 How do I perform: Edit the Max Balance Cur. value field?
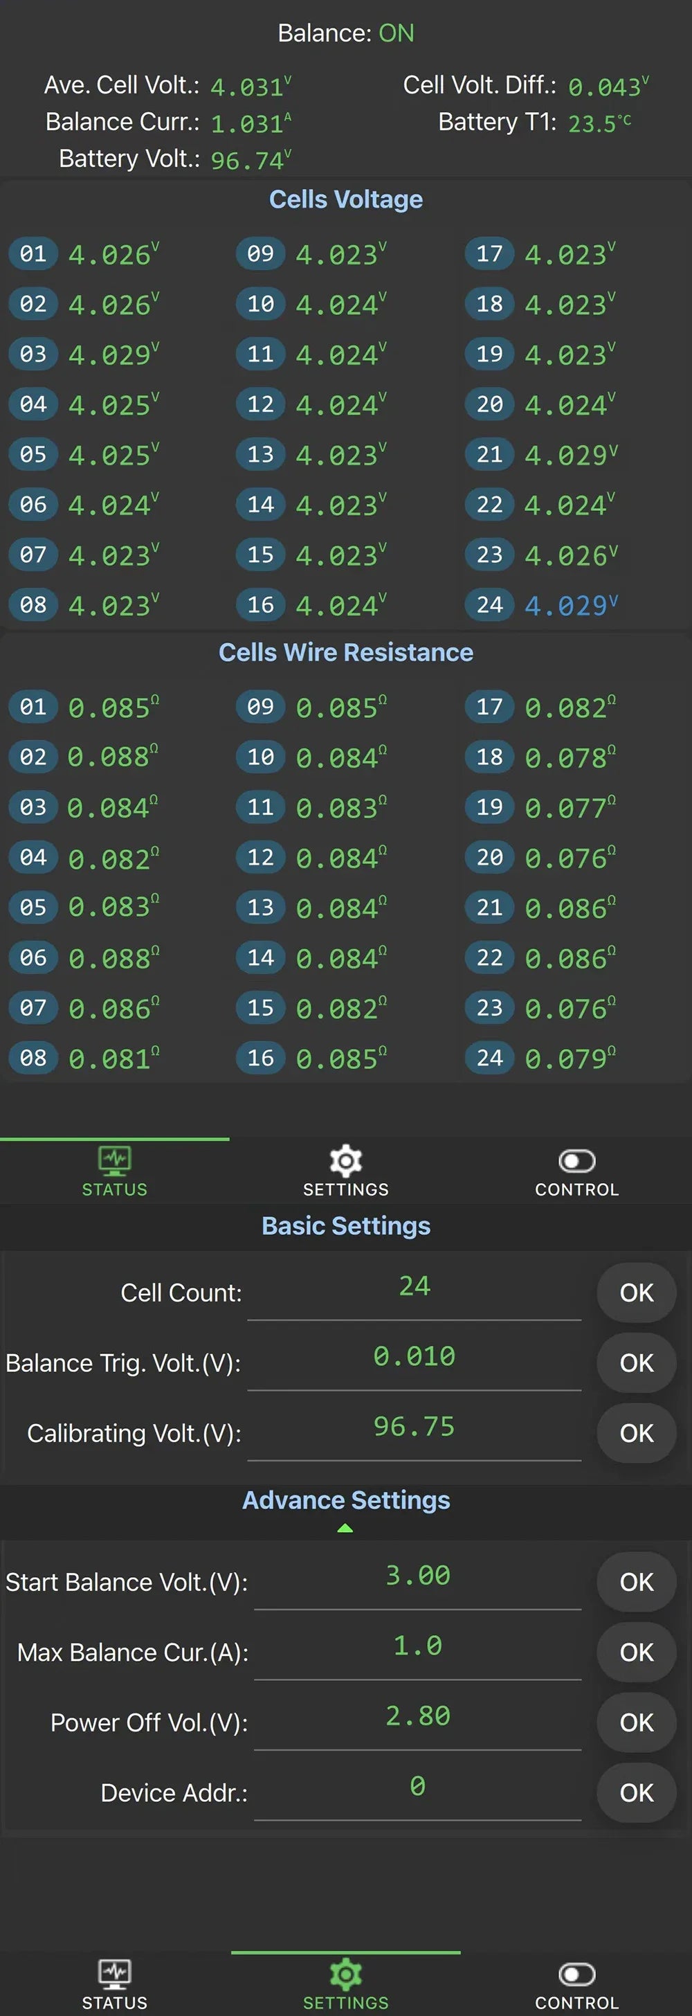pyautogui.click(x=417, y=1646)
